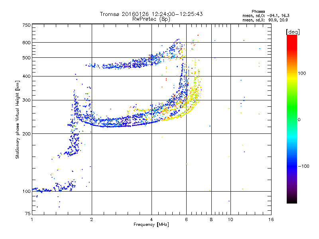Click the 300 tick on the height axis

(x=26, y=100)
